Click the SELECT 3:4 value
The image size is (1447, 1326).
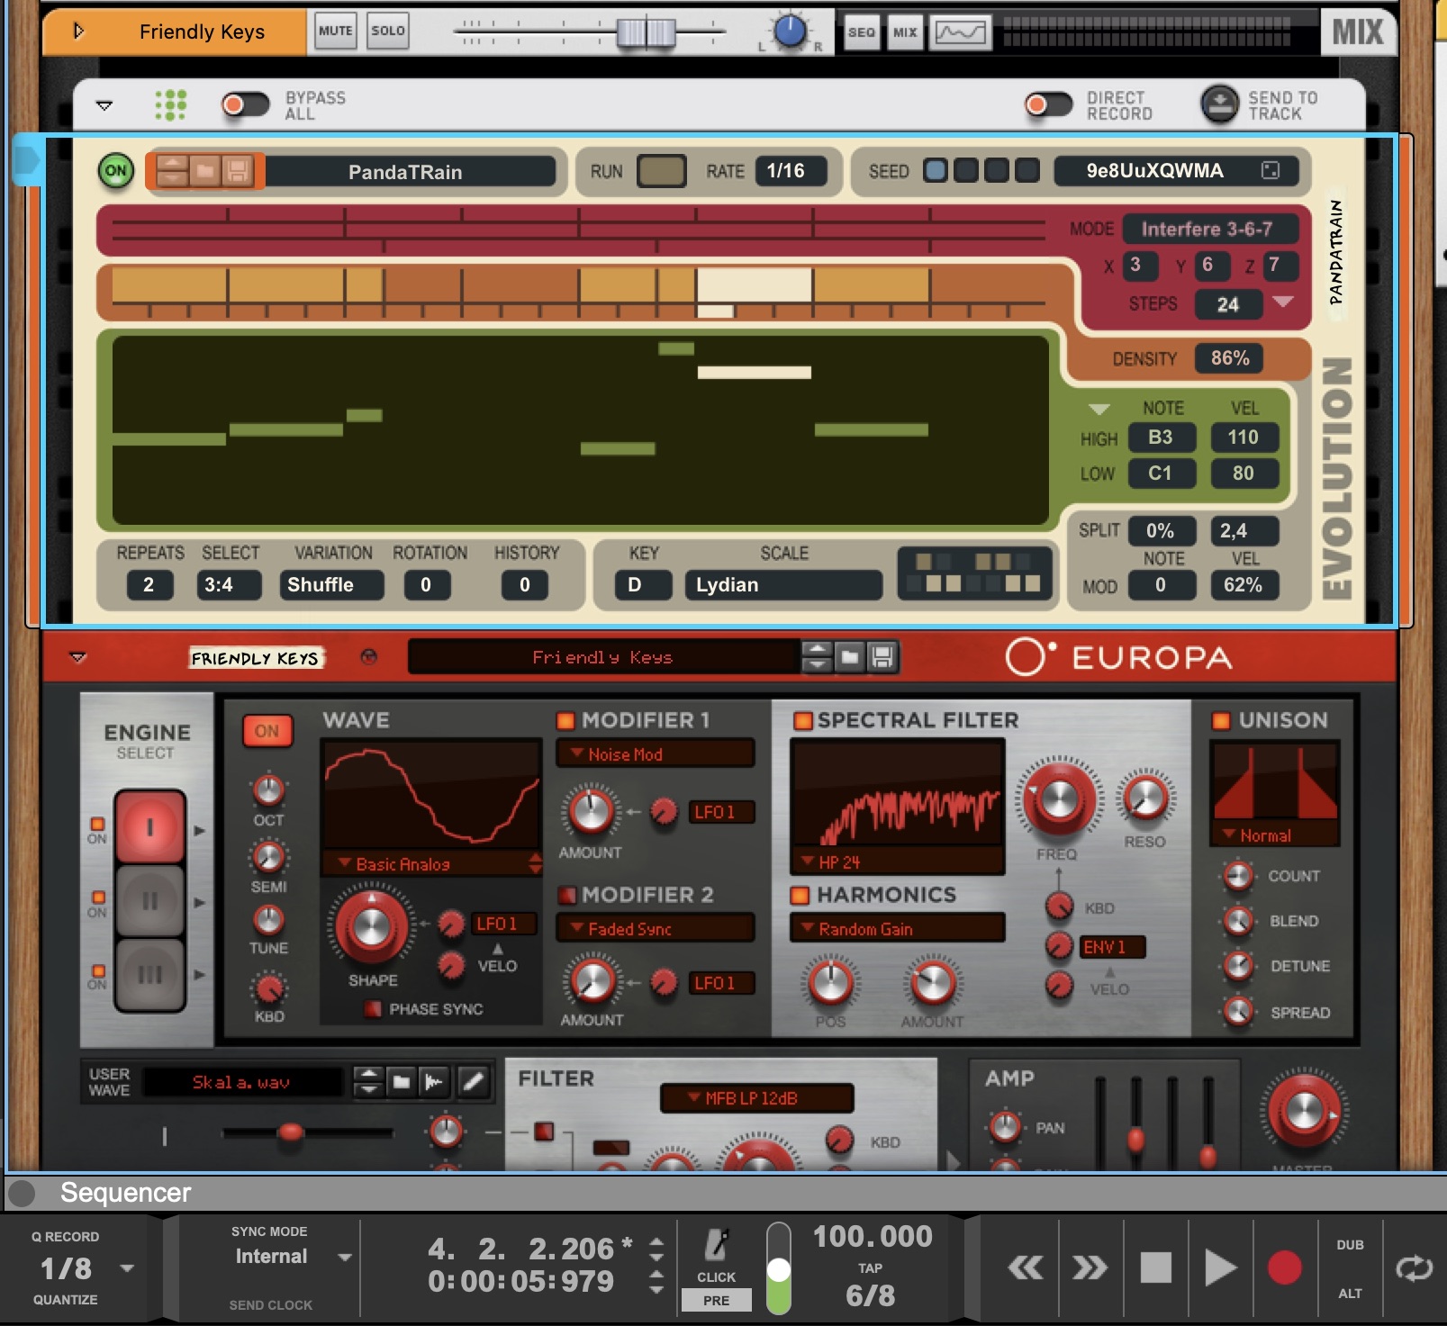tap(229, 585)
